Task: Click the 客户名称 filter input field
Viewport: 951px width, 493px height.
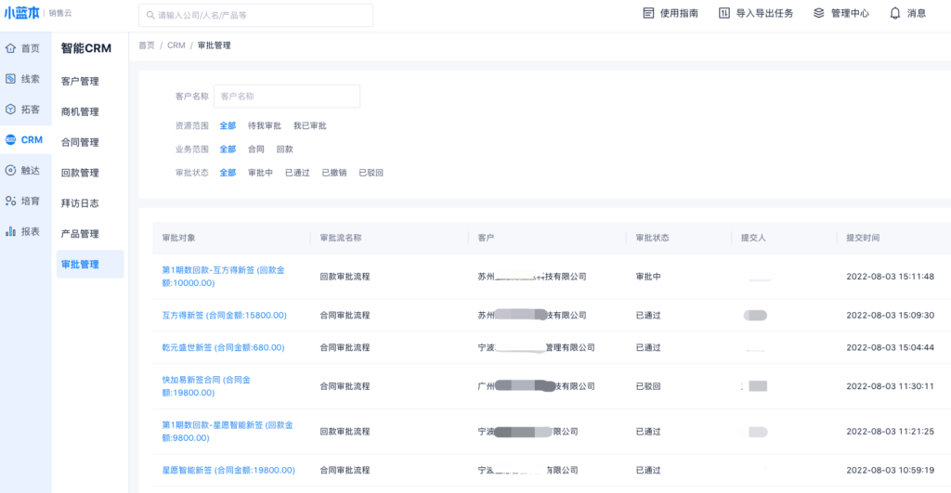Action: pyautogui.click(x=286, y=96)
